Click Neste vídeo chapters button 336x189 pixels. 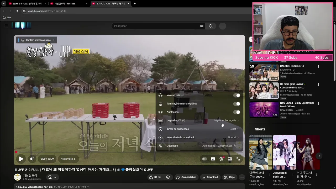point(68,159)
